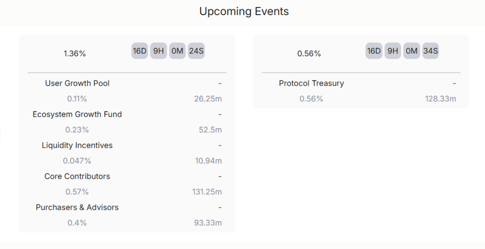Image resolution: width=485 pixels, height=249 pixels.
Task: Select the Purchasers & Advisors allocation
Action: pos(77,207)
